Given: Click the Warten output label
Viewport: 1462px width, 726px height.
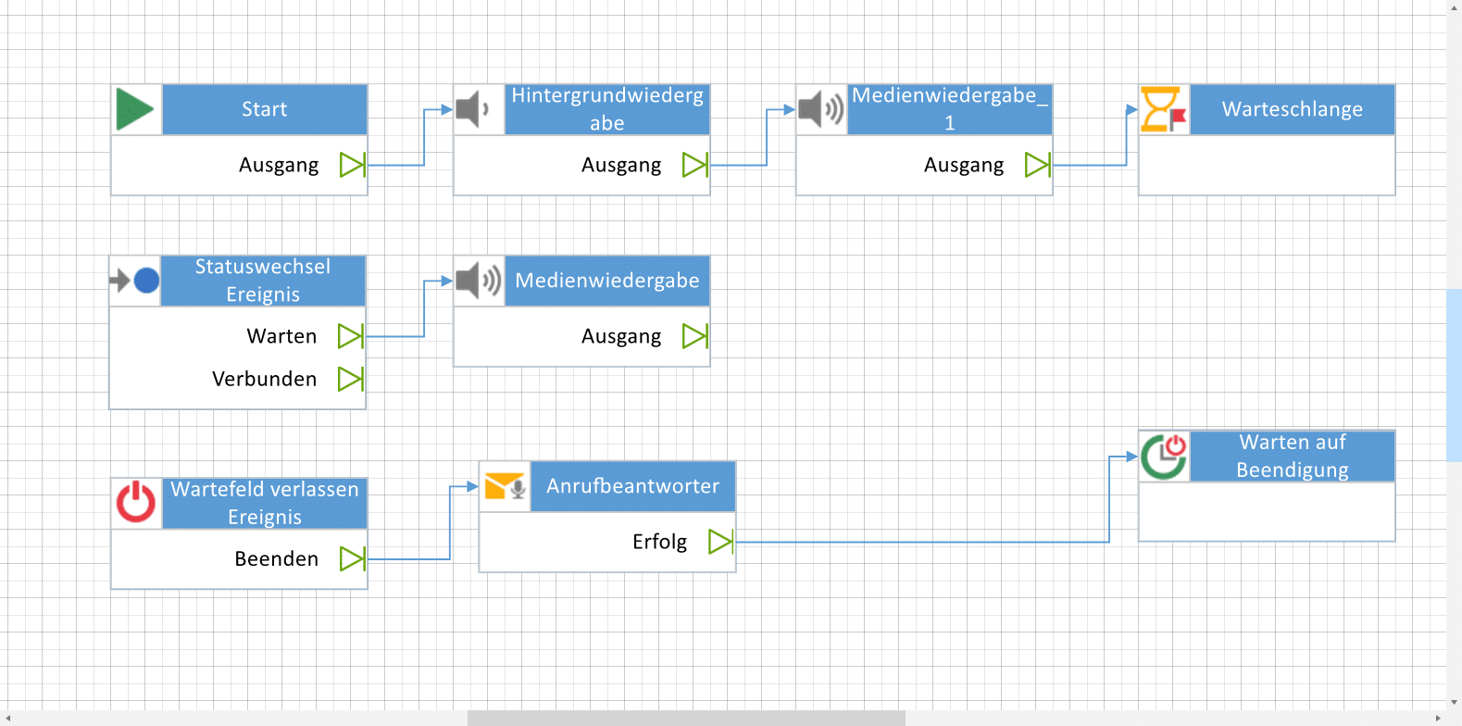Looking at the screenshot, I should click(281, 336).
